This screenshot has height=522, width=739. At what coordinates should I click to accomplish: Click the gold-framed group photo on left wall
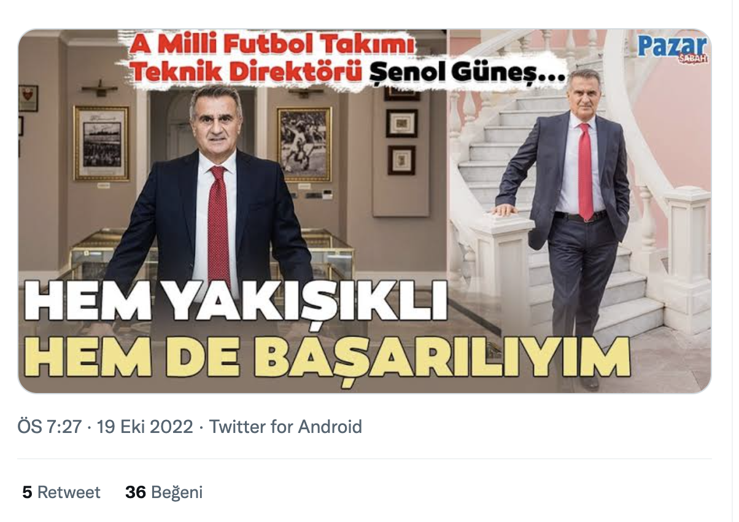click(x=102, y=143)
